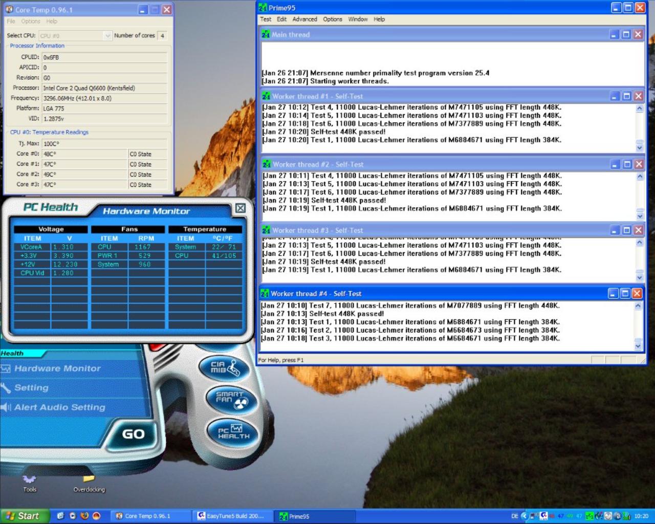The height and width of the screenshot is (524, 655).
Task: Open Prime95 Help menu
Action: [x=379, y=19]
